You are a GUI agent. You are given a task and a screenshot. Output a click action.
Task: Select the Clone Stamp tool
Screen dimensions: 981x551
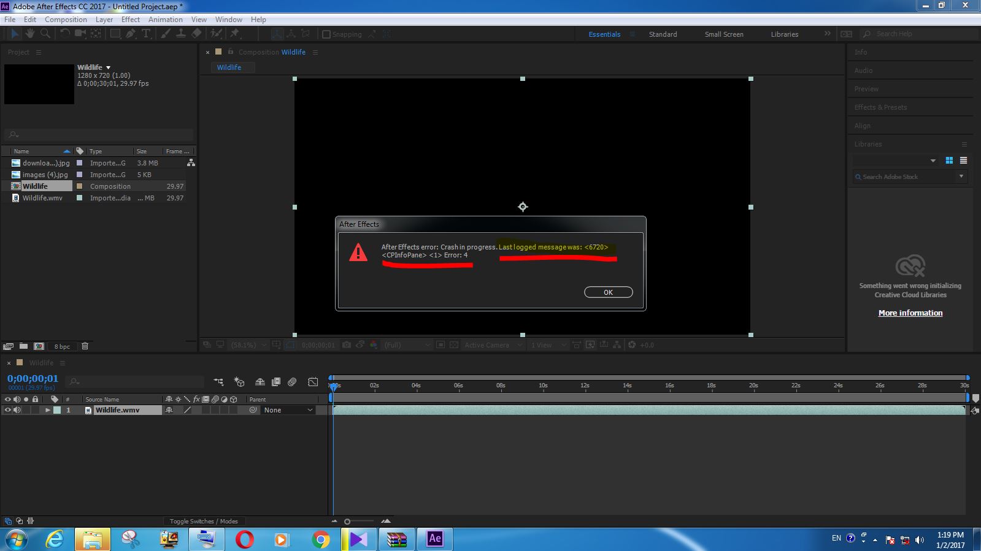[x=181, y=34]
